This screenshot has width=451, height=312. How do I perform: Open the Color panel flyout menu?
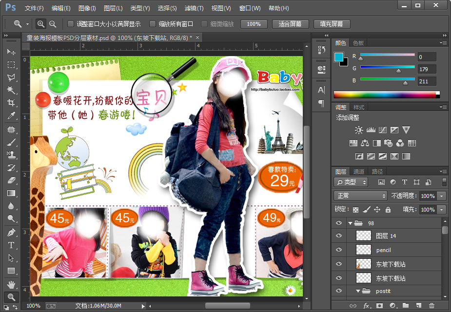coord(443,43)
